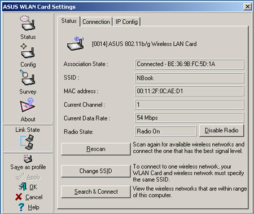Click the blue question mark Help icon
254x214 pixels.
tap(21, 207)
